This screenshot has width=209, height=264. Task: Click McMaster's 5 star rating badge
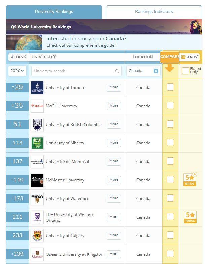click(190, 179)
